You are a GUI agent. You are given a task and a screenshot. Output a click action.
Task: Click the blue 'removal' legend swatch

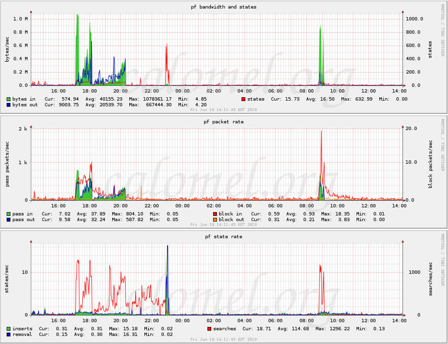9,335
